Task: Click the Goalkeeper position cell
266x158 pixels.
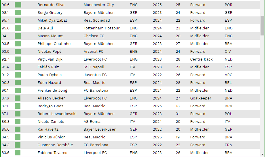Action: (201, 98)
